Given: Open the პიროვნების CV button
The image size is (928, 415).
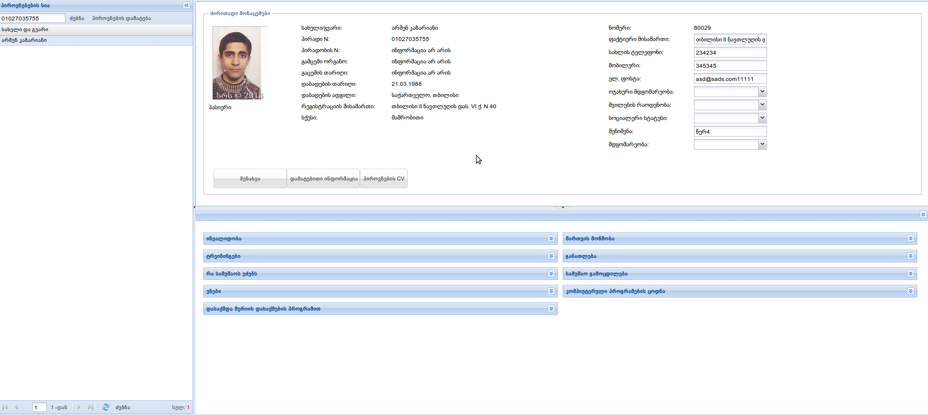Looking at the screenshot, I should [384, 178].
